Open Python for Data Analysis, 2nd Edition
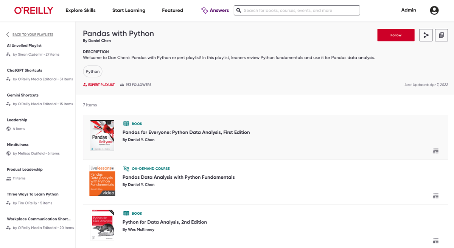This screenshot has width=454, height=248. point(165,222)
